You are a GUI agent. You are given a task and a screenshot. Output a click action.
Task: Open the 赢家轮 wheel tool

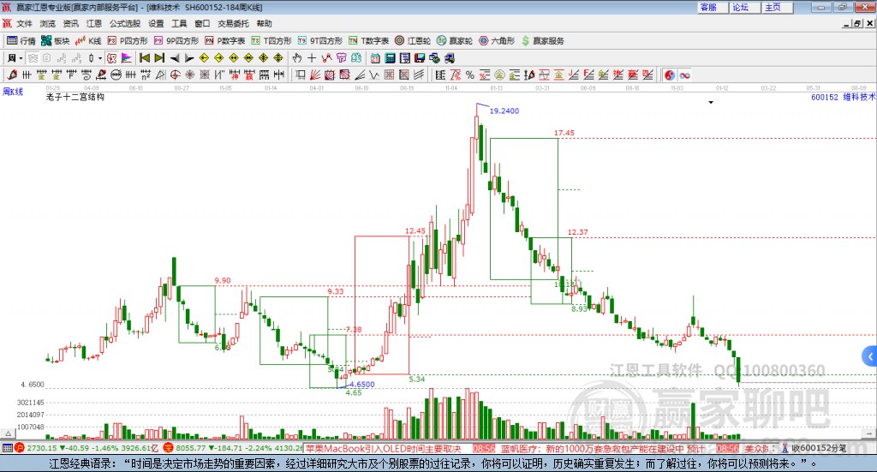tap(455, 41)
